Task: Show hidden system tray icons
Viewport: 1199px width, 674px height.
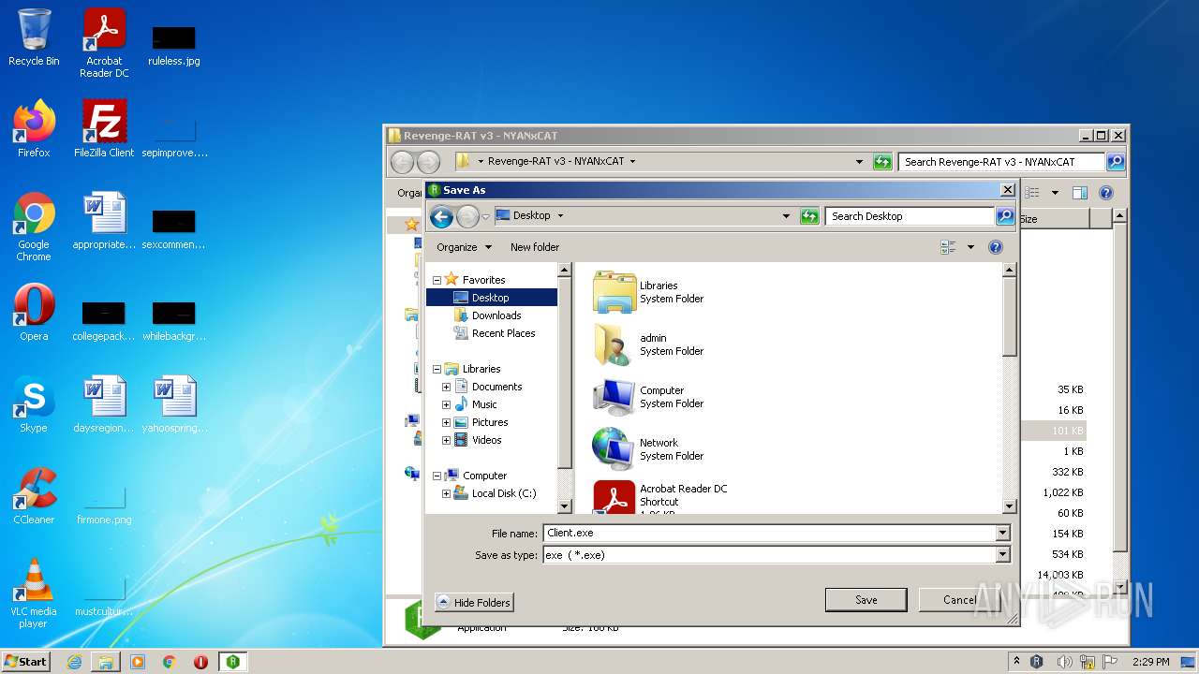Action: point(1017,662)
